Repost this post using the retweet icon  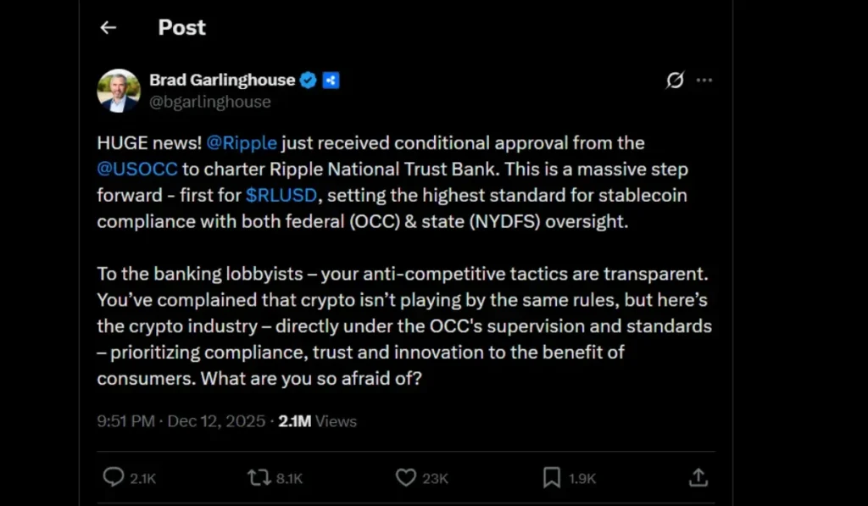[259, 478]
